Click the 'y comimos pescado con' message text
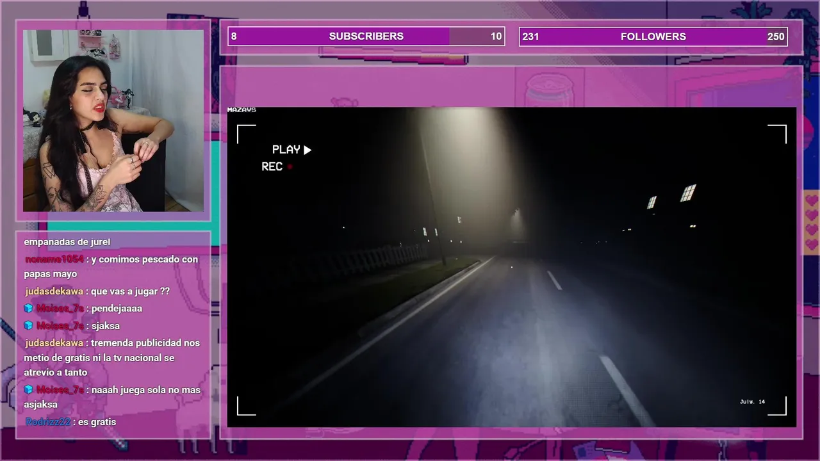 (145, 259)
